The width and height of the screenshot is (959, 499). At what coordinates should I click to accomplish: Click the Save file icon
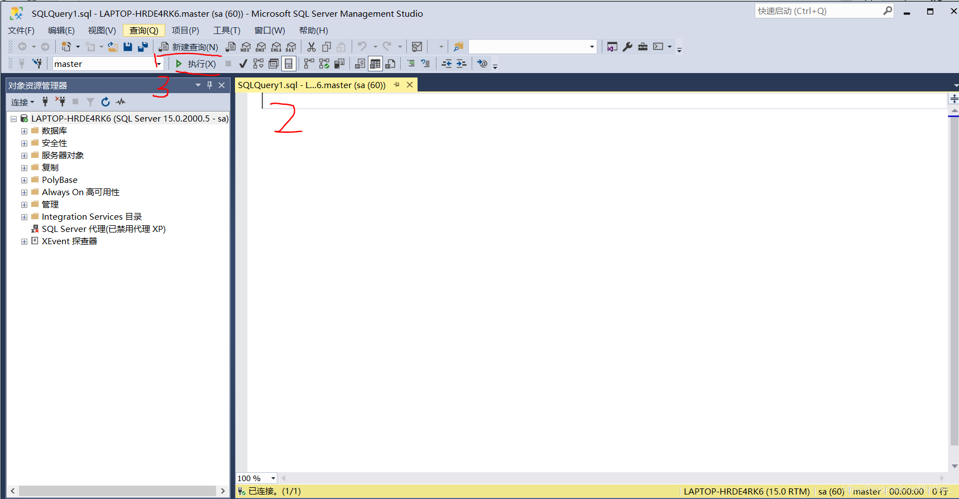coord(128,47)
